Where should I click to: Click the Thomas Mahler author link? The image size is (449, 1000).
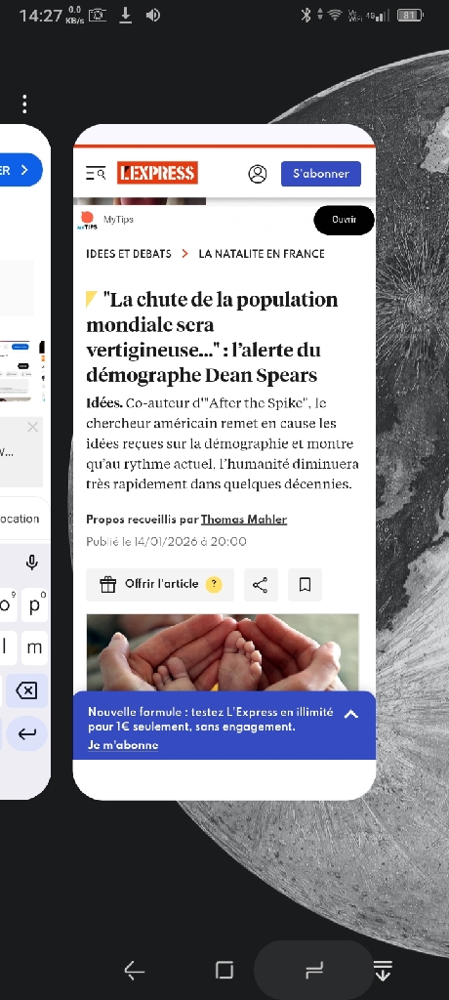point(244,520)
